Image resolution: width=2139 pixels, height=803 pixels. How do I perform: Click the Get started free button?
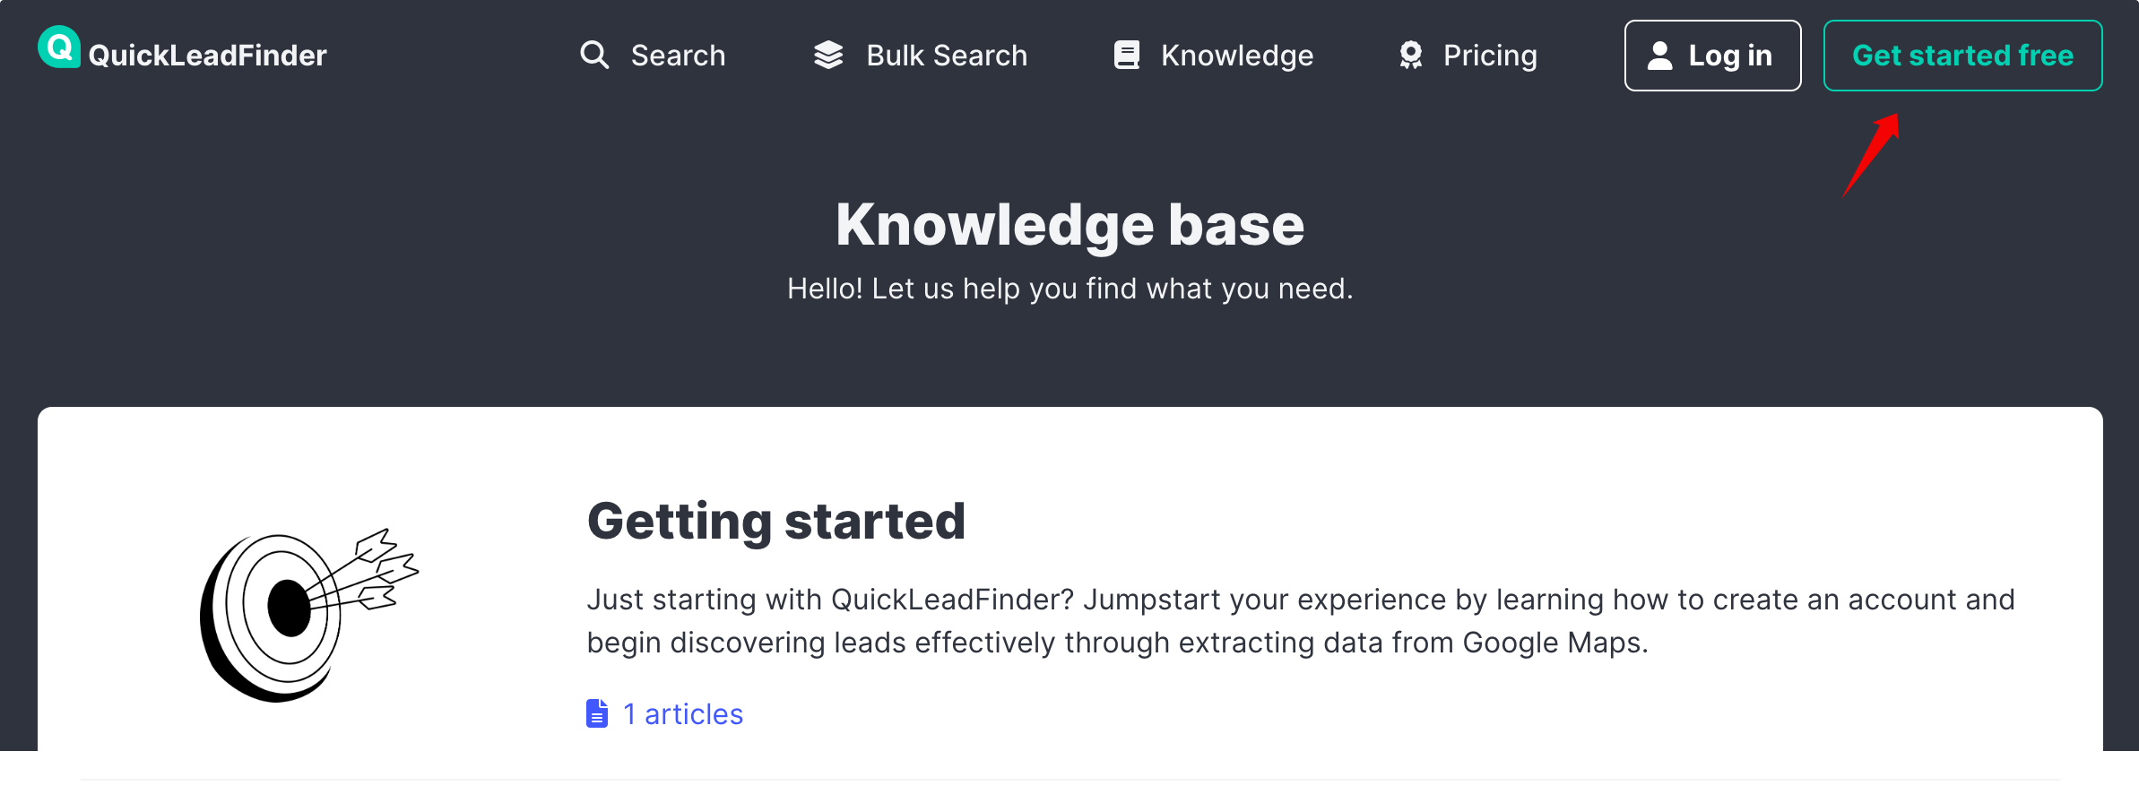point(1962,56)
